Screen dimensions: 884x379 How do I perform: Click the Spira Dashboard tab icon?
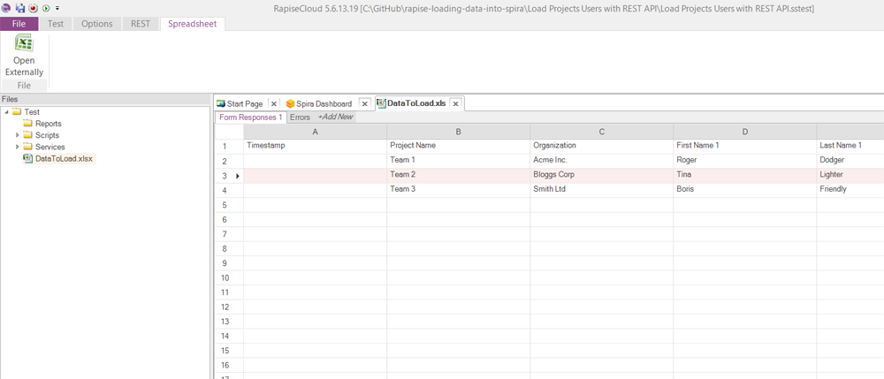(290, 103)
